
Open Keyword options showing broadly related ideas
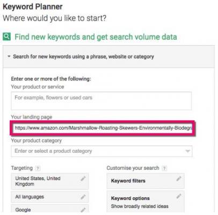pos(146,202)
